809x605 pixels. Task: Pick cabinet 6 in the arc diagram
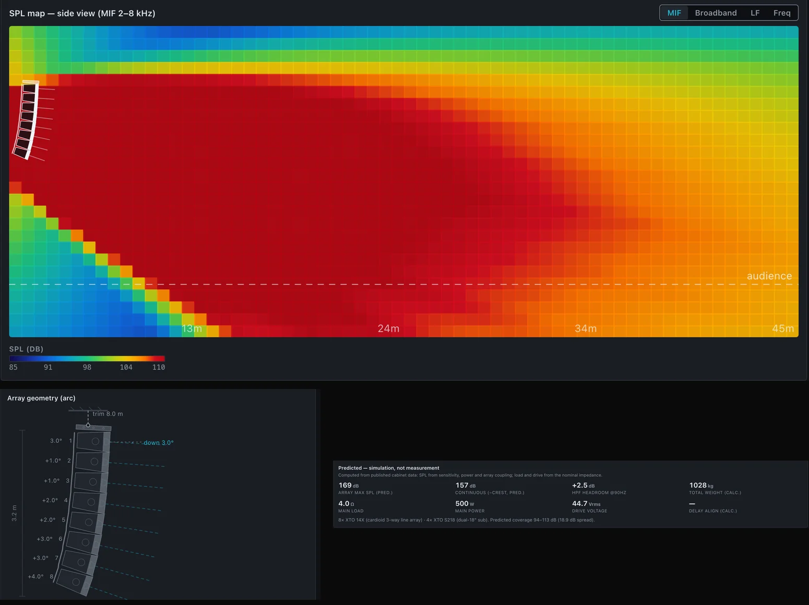(84, 542)
